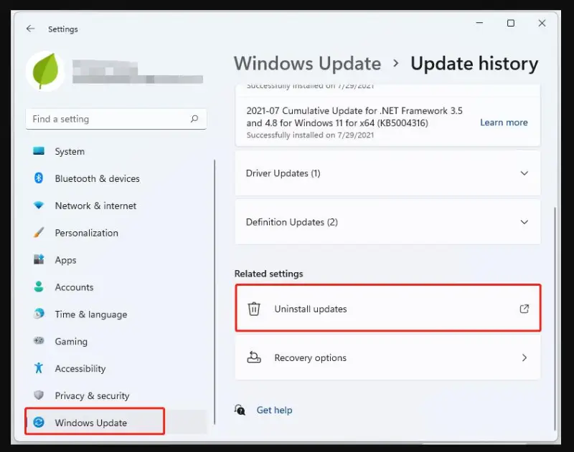Click Windows Update breadcrumb link

click(x=308, y=63)
